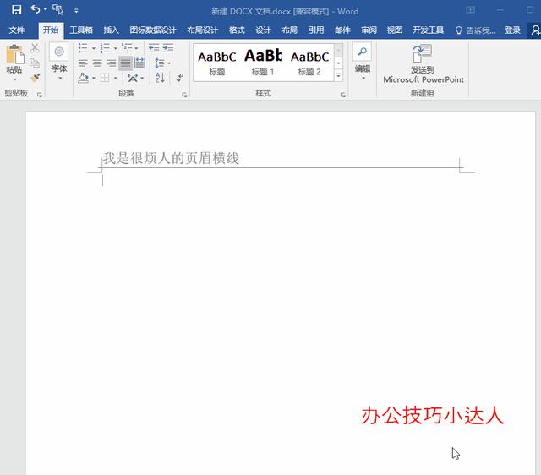The image size is (541, 475).
Task: Toggle Distributed alignment icon
Action: tap(139, 63)
